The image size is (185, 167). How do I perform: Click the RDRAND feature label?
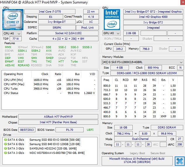[x=24, y=65]
